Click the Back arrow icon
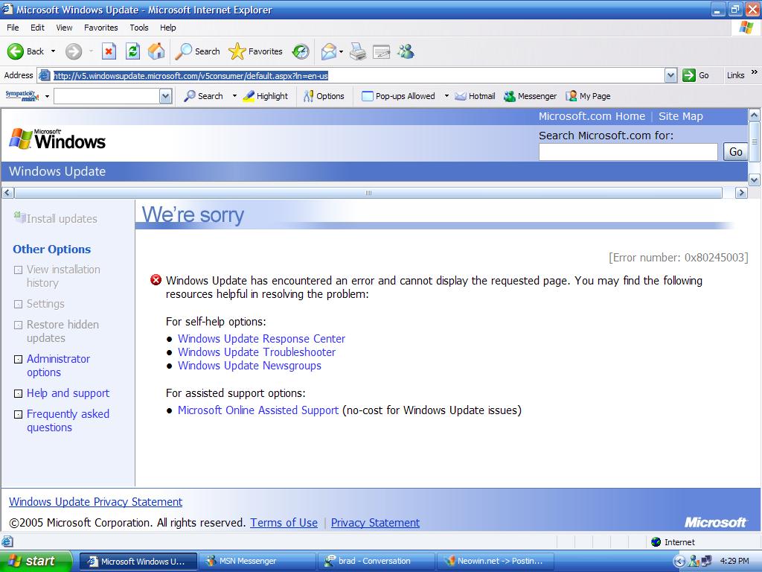This screenshot has width=762, height=572. [15, 51]
